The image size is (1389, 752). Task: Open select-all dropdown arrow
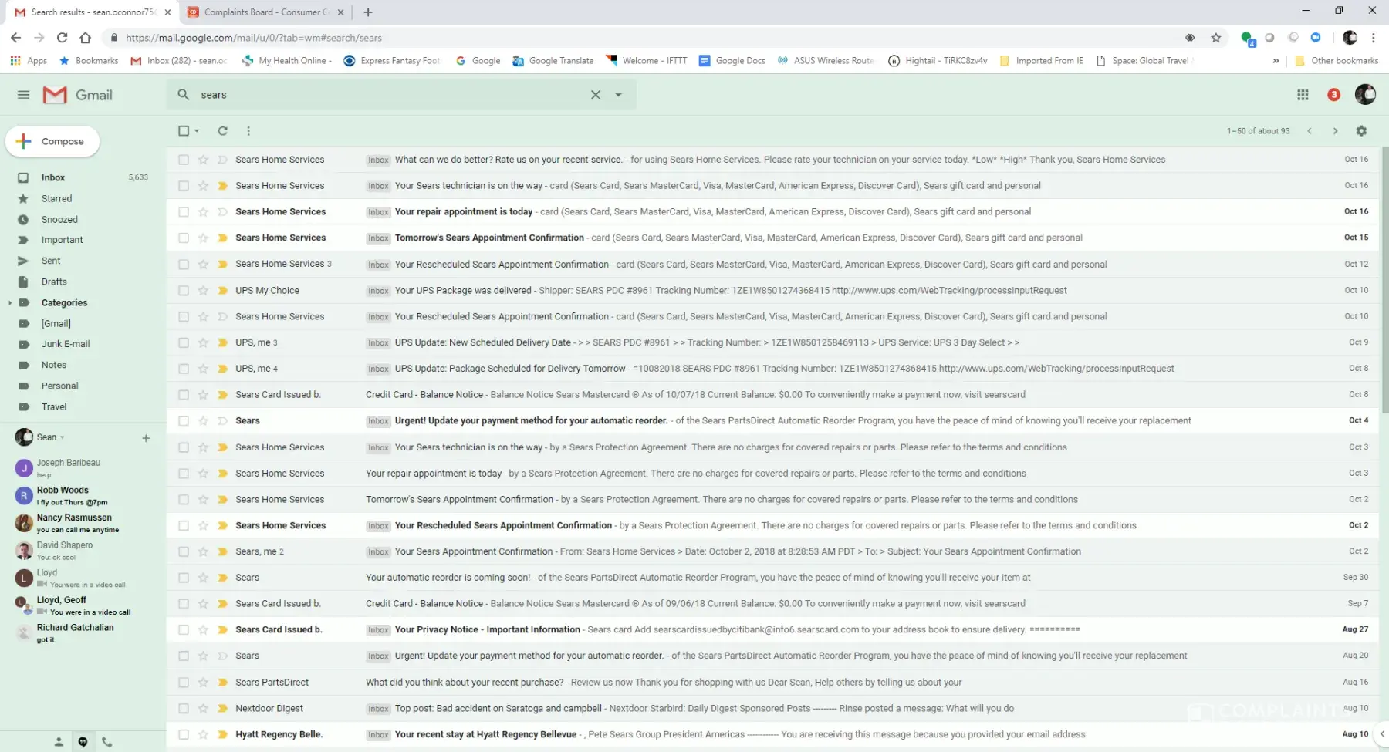coord(197,131)
